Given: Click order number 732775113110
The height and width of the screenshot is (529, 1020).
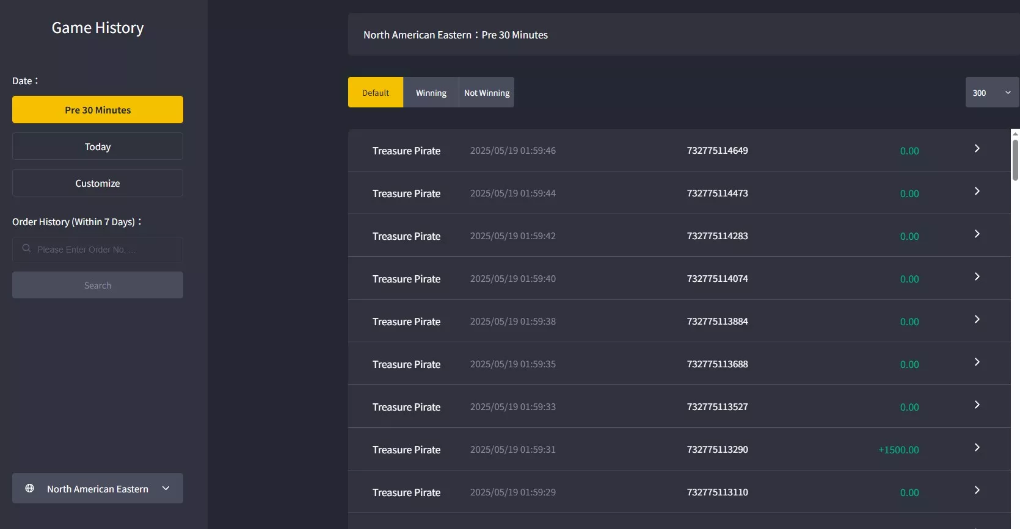Looking at the screenshot, I should 717,492.
